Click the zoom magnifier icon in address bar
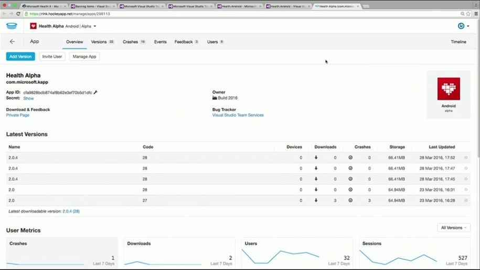 coord(463,14)
